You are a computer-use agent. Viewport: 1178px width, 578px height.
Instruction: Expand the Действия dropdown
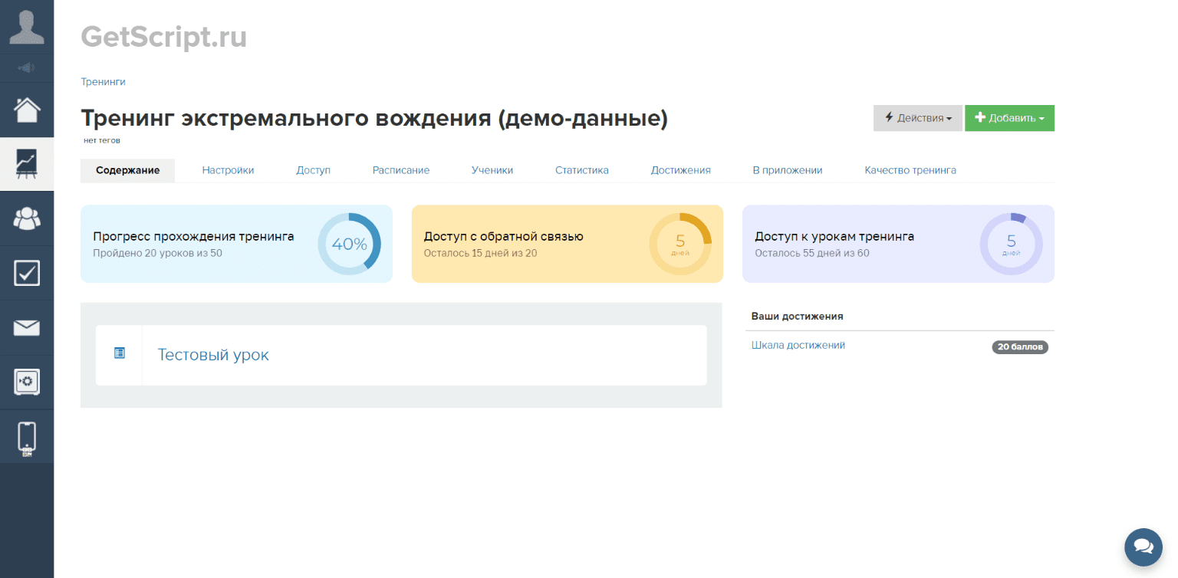[917, 118]
